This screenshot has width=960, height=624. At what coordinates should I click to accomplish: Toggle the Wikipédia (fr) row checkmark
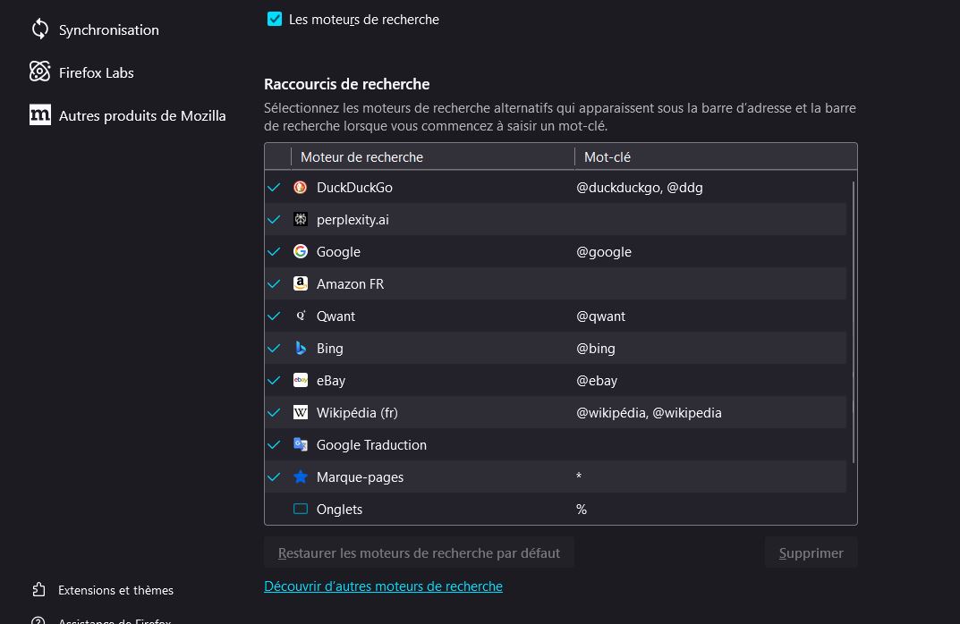pyautogui.click(x=274, y=412)
